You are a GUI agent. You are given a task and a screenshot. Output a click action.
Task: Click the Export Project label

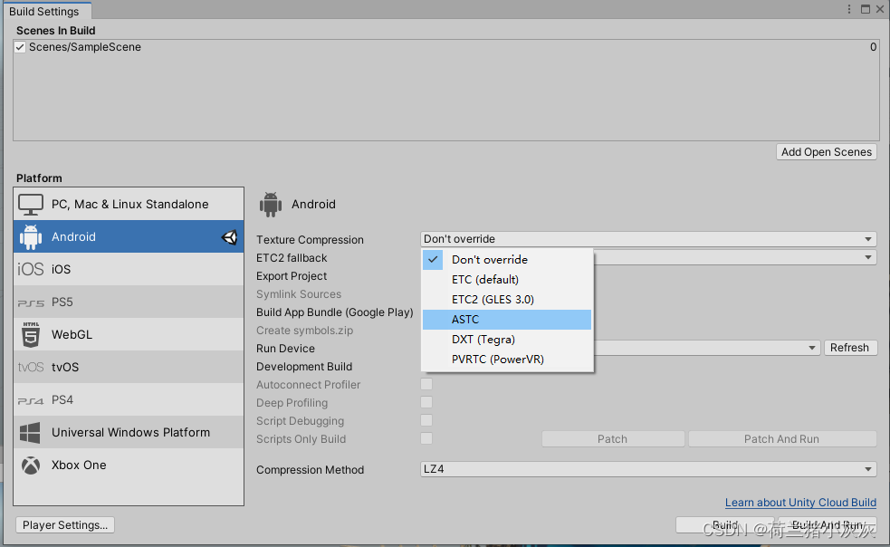(x=292, y=276)
